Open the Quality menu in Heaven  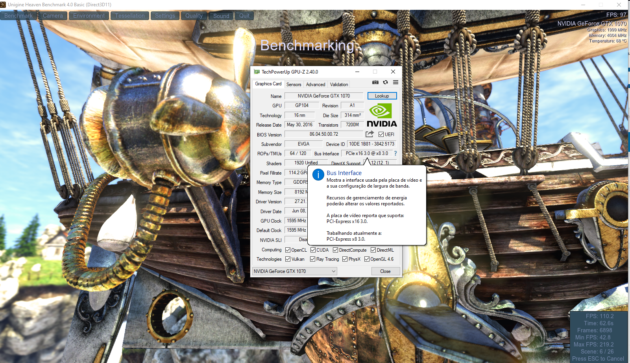[x=194, y=16]
